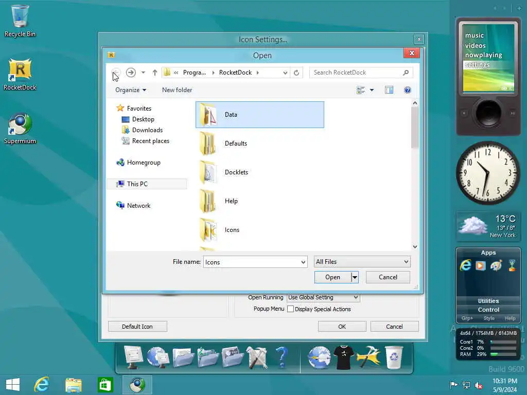Click the Default Icon button
This screenshot has height=395, width=527.
[137, 327]
